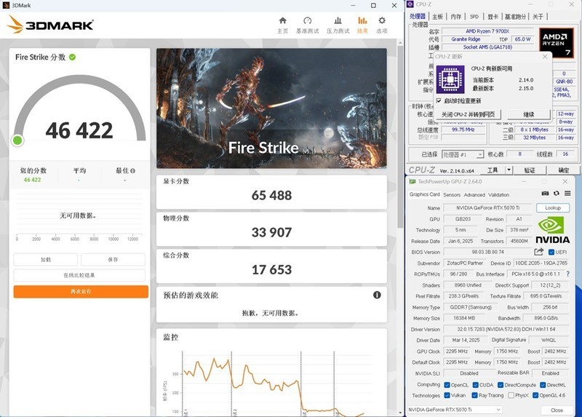The height and width of the screenshot is (417, 582).
Task: Toggle the CUDA checkbox
Action: tap(475, 385)
